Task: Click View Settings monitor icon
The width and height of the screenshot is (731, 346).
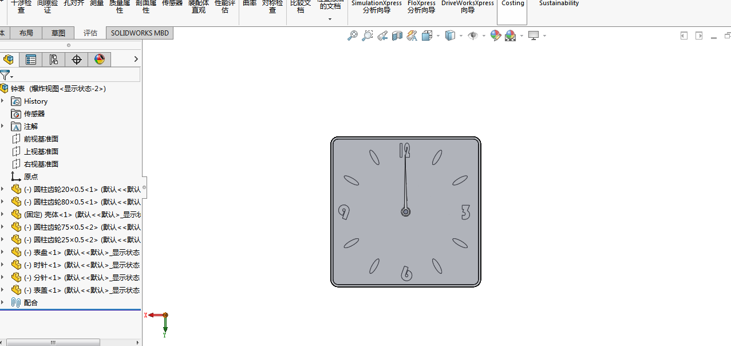Action: tap(534, 36)
